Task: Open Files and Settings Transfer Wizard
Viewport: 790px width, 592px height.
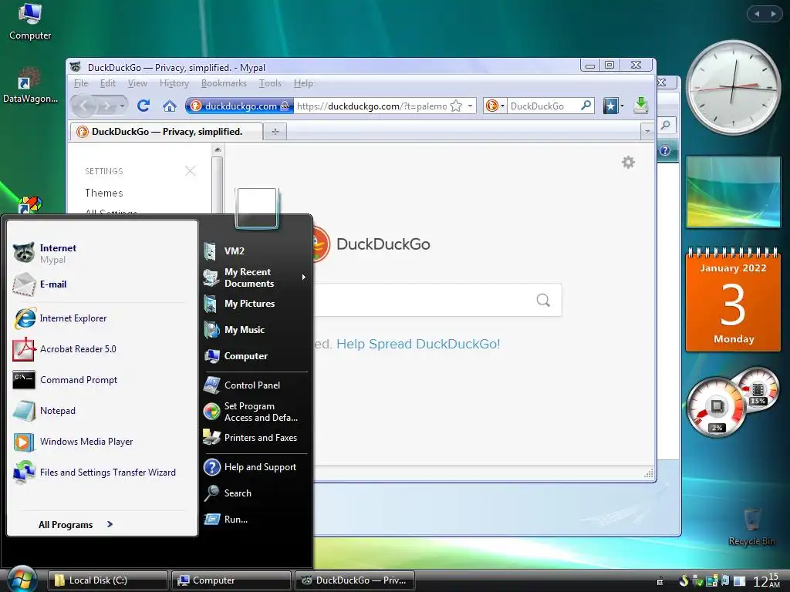Action: tap(101, 473)
